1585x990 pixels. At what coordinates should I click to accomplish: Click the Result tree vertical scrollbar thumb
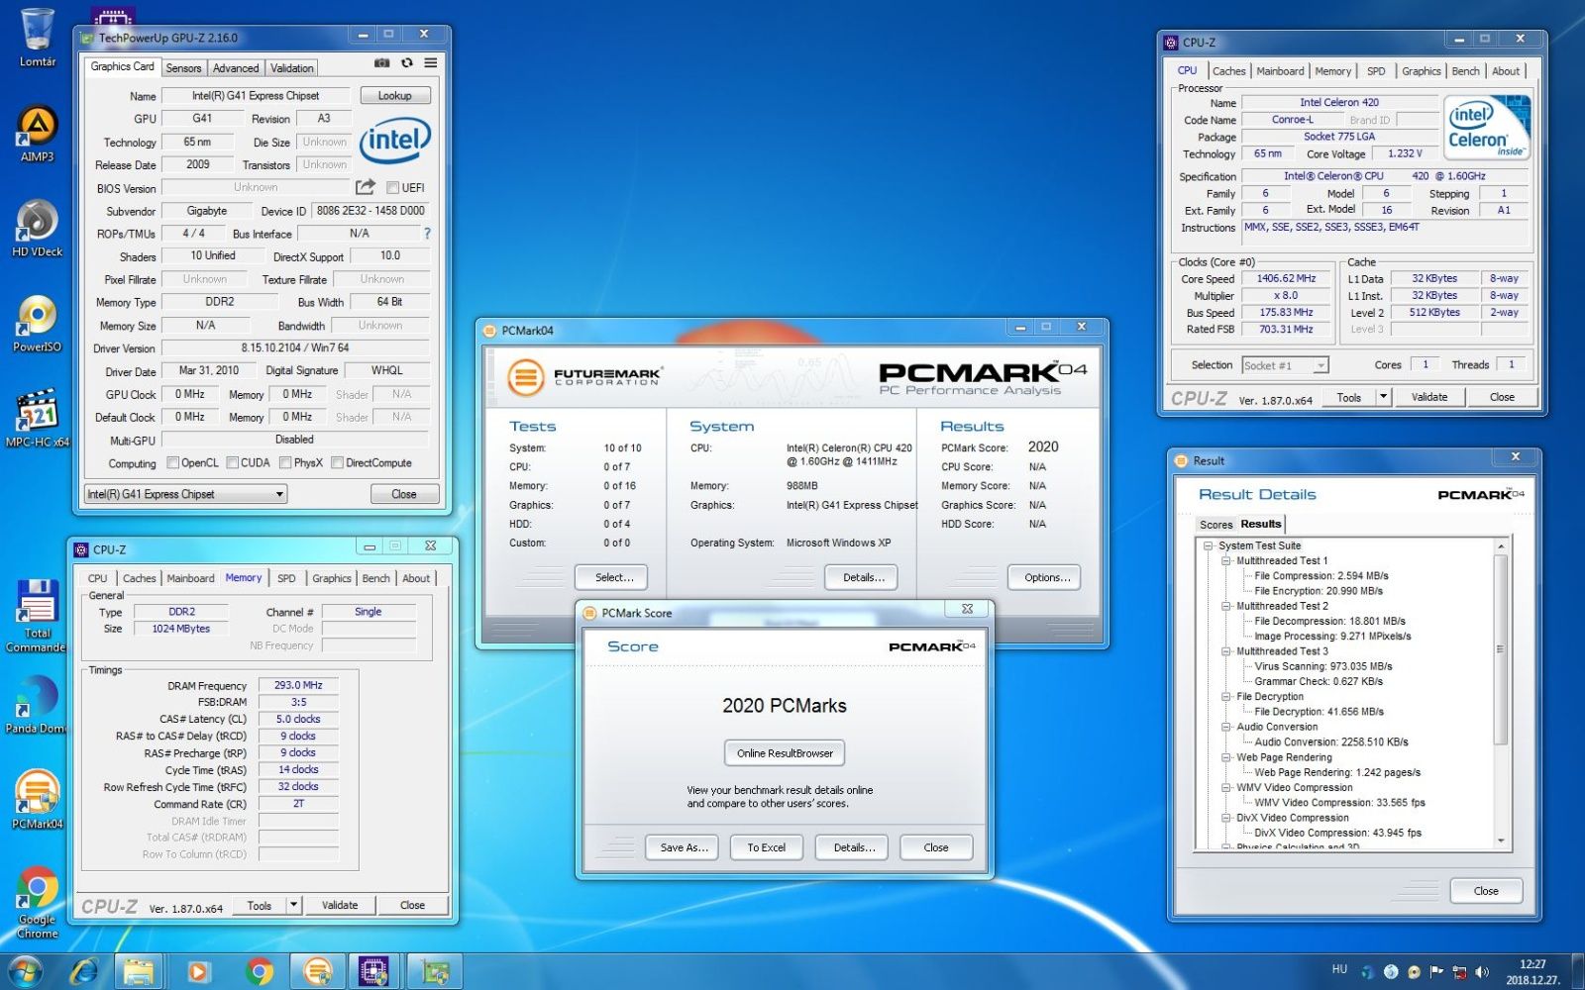coord(1500,649)
